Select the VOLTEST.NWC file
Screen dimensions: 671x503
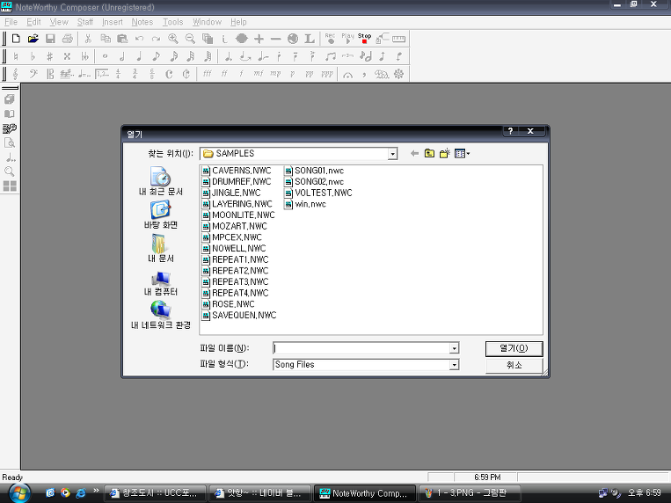coord(318,193)
